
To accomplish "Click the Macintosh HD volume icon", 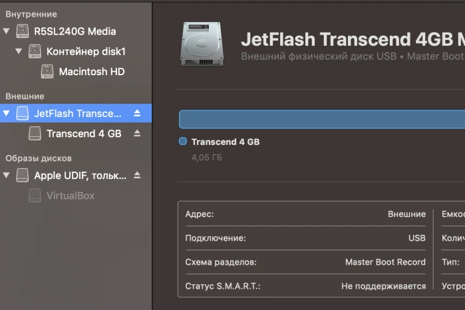I will click(x=47, y=71).
